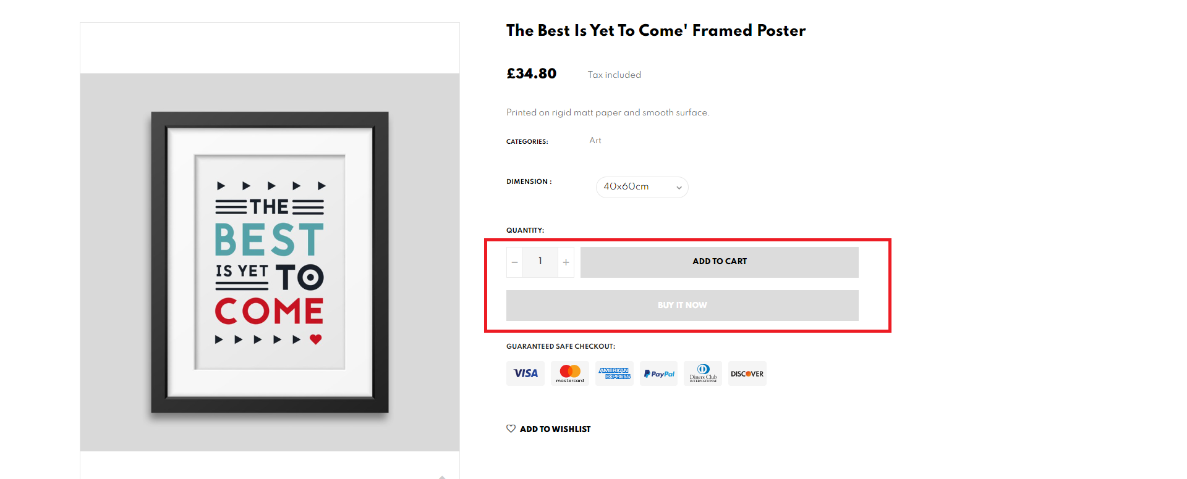Screen dimensions: 1187x479
Task: Open the framed poster product image
Action: 270,262
